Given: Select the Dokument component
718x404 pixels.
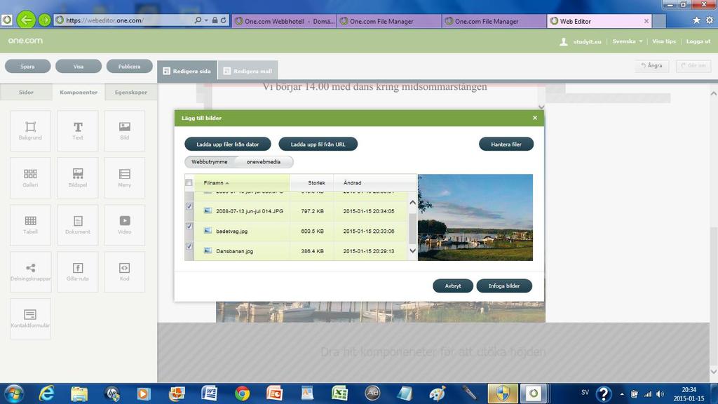Looking at the screenshot, I should pos(78,225).
